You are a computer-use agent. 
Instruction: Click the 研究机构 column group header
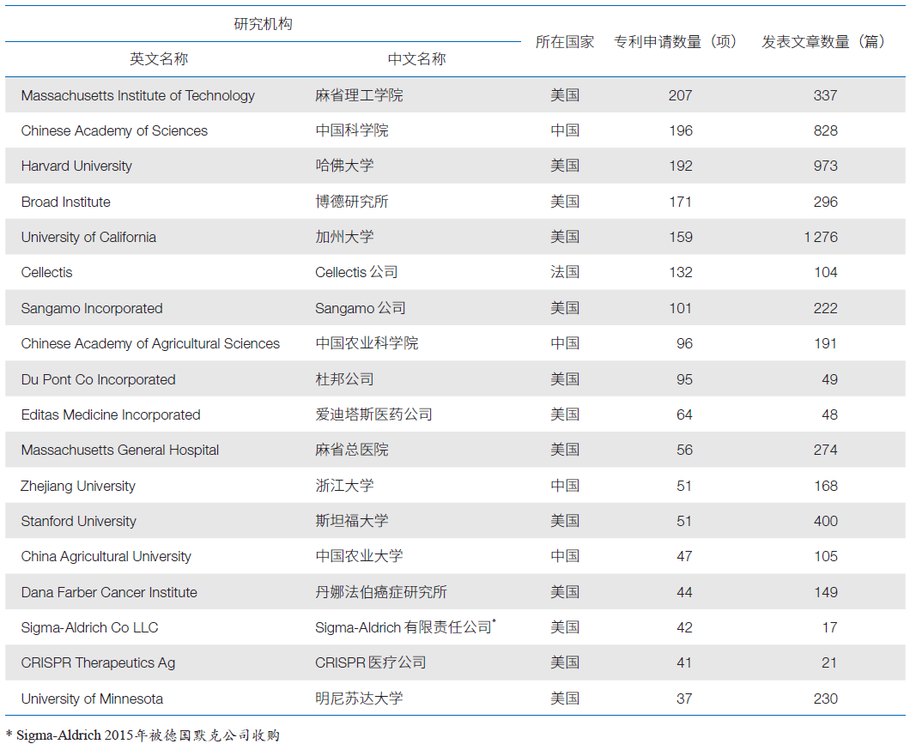pyautogui.click(x=263, y=24)
